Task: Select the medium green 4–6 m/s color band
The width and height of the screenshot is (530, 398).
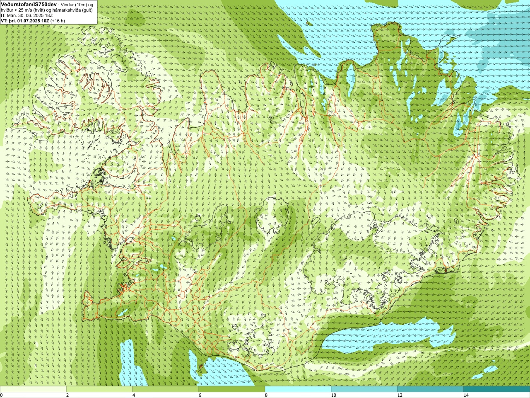Action: coord(166,389)
